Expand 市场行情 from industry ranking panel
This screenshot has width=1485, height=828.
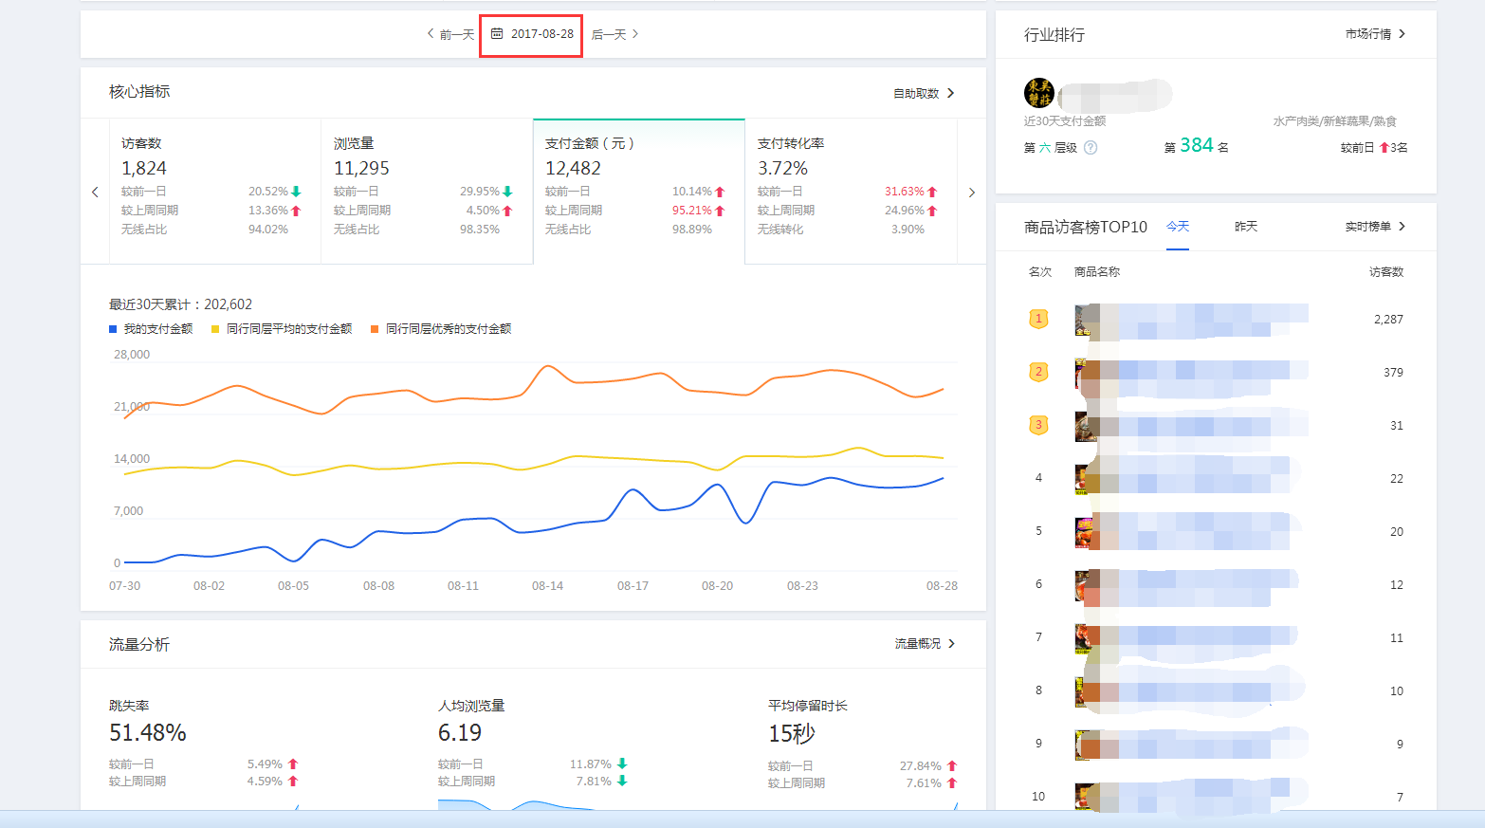coord(1375,34)
